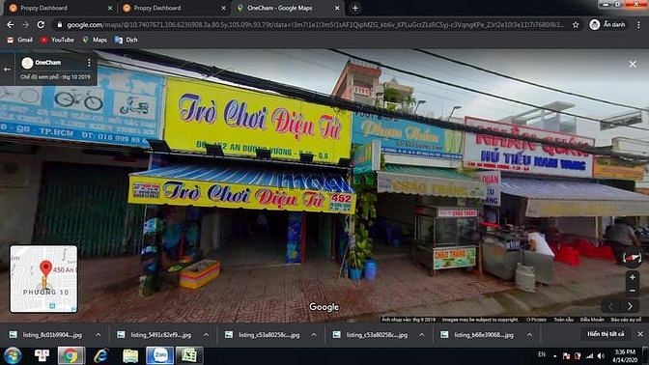Viewport: 649px width, 365px height.
Task: Open Zalo from the taskbar
Action: [x=159, y=355]
